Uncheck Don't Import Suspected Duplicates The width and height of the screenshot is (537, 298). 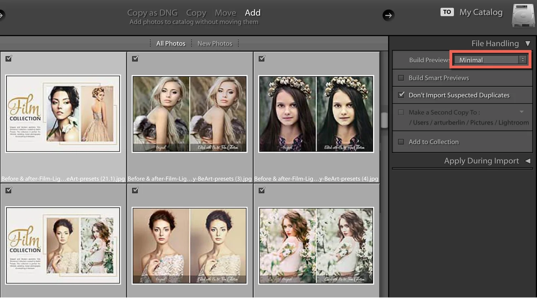point(401,95)
